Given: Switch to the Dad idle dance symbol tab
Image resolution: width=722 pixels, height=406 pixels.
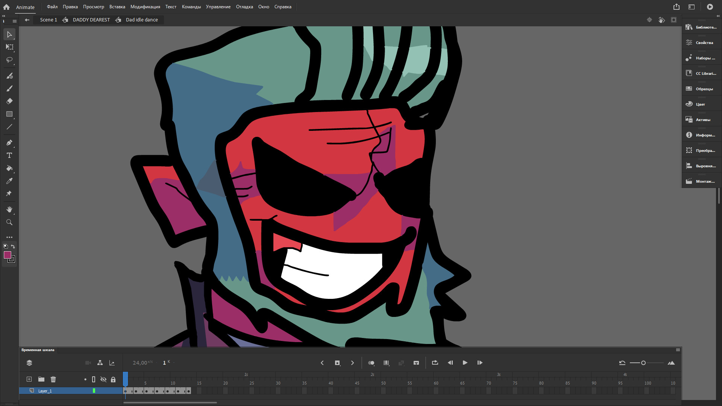Looking at the screenshot, I should pos(141,20).
